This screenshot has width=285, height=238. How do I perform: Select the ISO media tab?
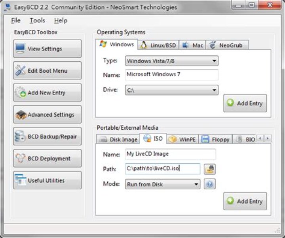coord(153,138)
